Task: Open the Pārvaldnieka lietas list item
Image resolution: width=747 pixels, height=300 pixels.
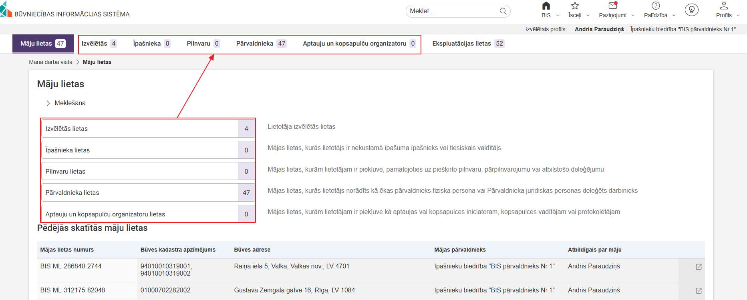Action: pyautogui.click(x=140, y=193)
